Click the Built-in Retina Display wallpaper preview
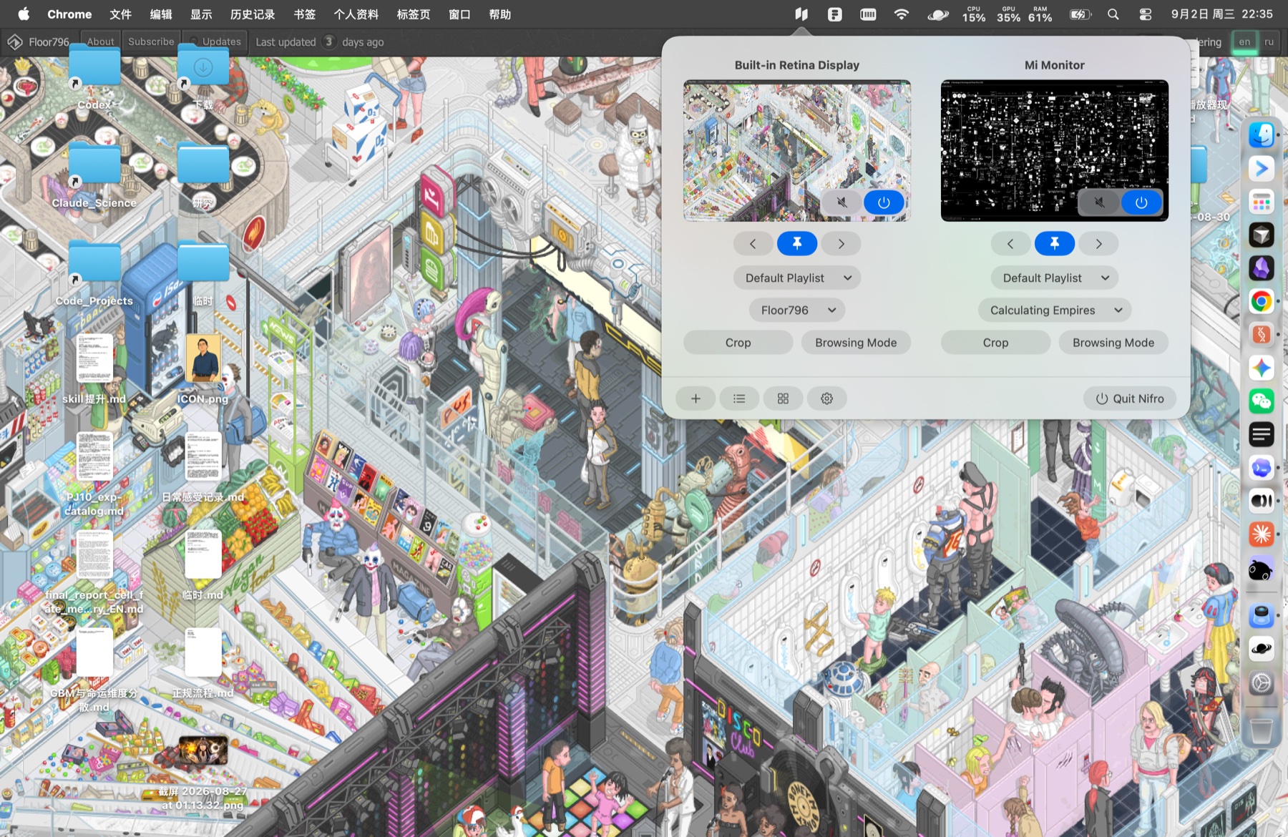The image size is (1288, 837). pos(797,150)
